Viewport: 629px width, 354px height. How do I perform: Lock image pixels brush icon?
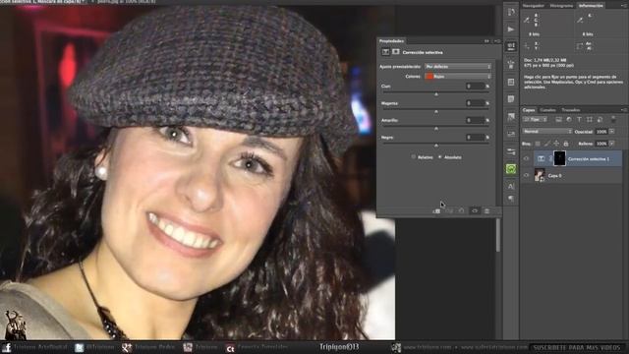(x=546, y=144)
